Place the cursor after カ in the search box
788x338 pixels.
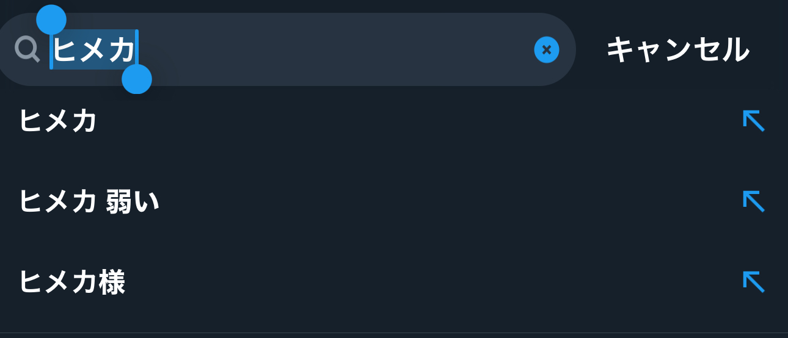136,50
